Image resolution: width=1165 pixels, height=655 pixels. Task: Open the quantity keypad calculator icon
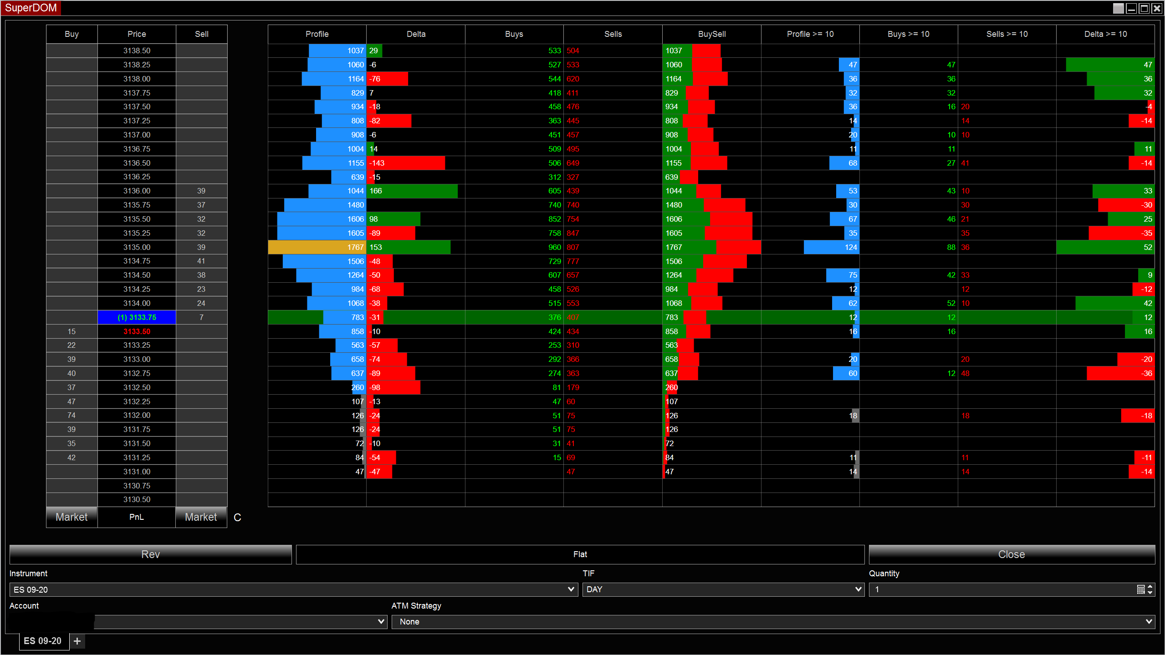pos(1141,589)
